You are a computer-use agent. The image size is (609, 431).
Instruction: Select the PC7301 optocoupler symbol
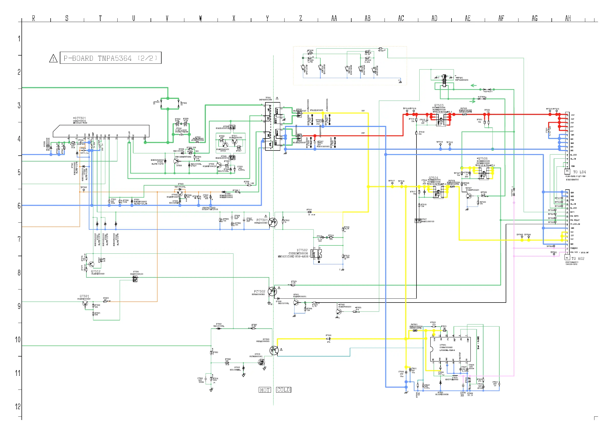coord(273,222)
